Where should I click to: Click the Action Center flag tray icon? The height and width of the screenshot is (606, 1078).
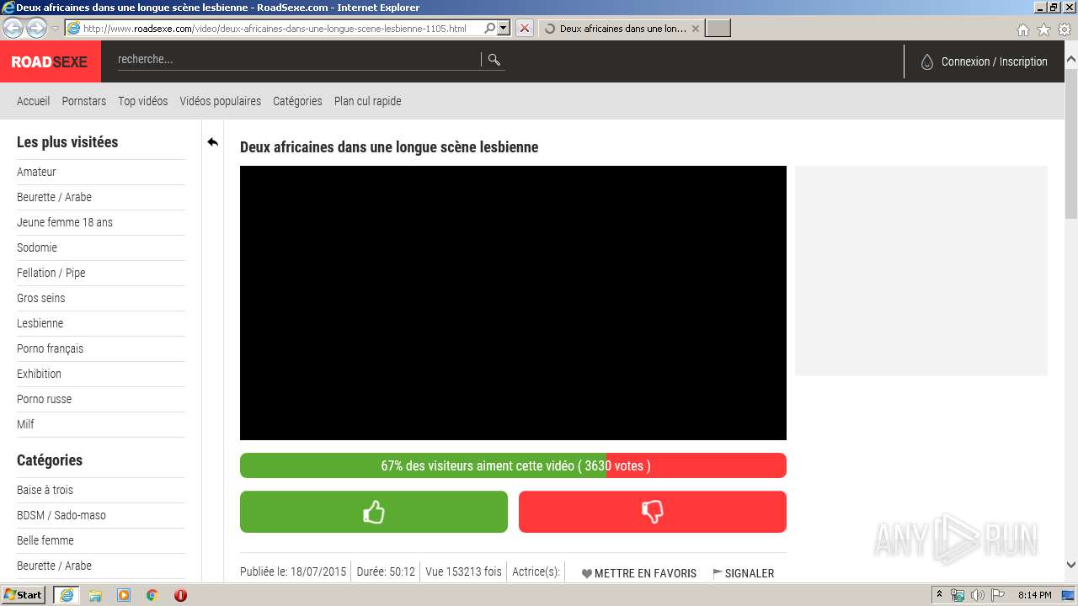pos(999,595)
